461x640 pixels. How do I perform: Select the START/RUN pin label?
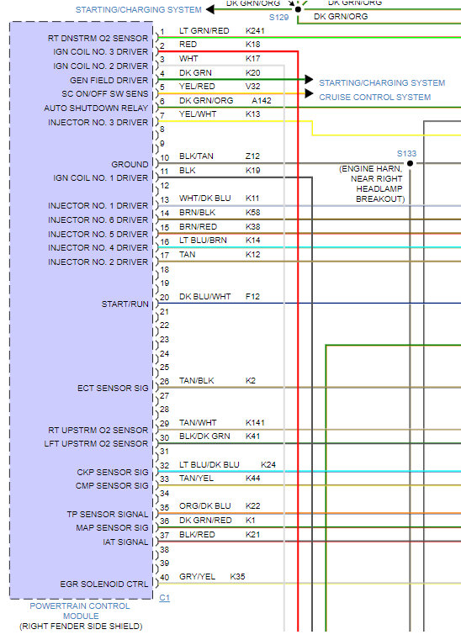coord(125,304)
